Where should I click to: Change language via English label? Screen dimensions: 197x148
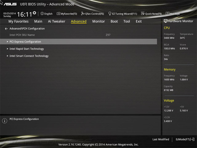(48, 14)
